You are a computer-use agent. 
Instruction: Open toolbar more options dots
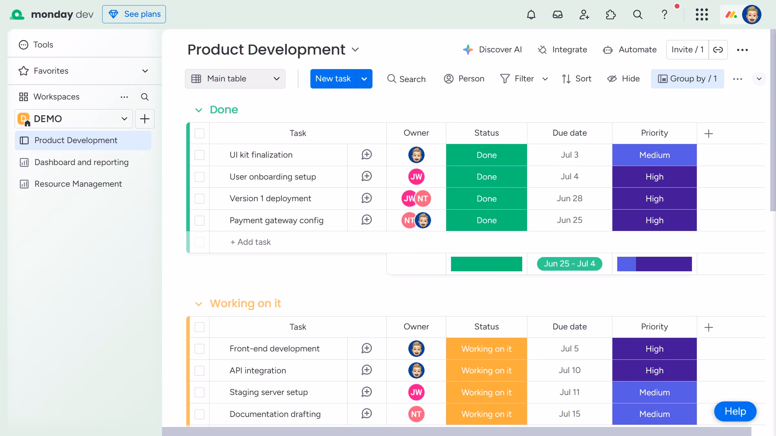(737, 79)
